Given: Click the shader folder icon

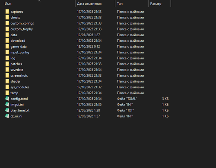Looking at the screenshot, I should pos(7,81).
